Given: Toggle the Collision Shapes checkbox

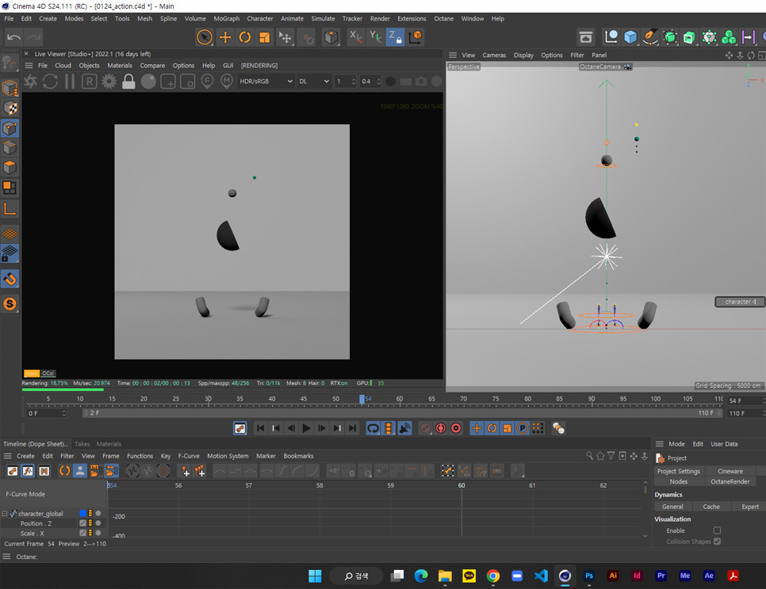Looking at the screenshot, I should 717,541.
